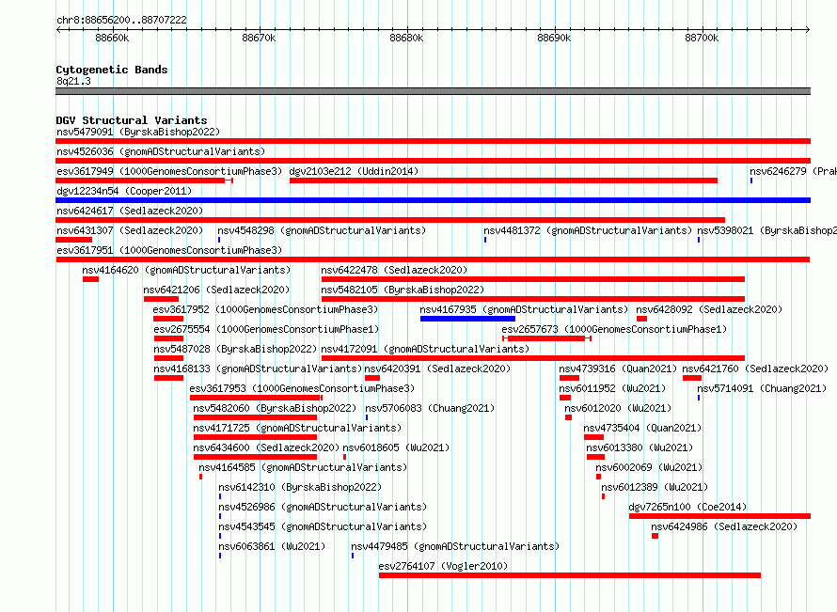
Task: Click the blue dgv12234n54 Cooper2011 variant bar
Action: [x=433, y=200]
